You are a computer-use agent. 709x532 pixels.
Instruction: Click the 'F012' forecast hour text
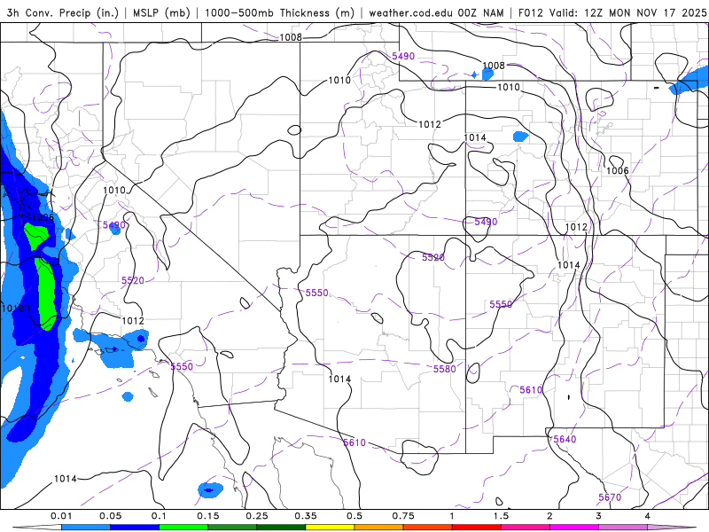coord(530,12)
